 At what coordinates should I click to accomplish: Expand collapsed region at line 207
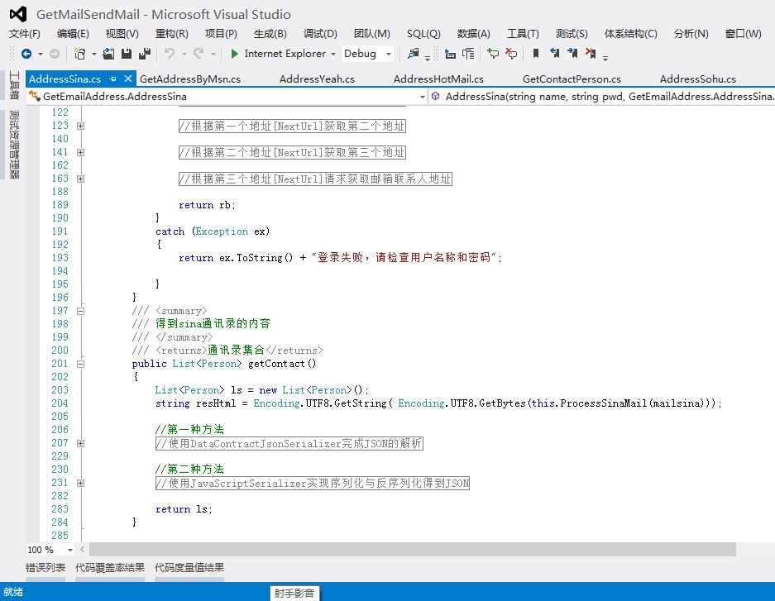[80, 443]
